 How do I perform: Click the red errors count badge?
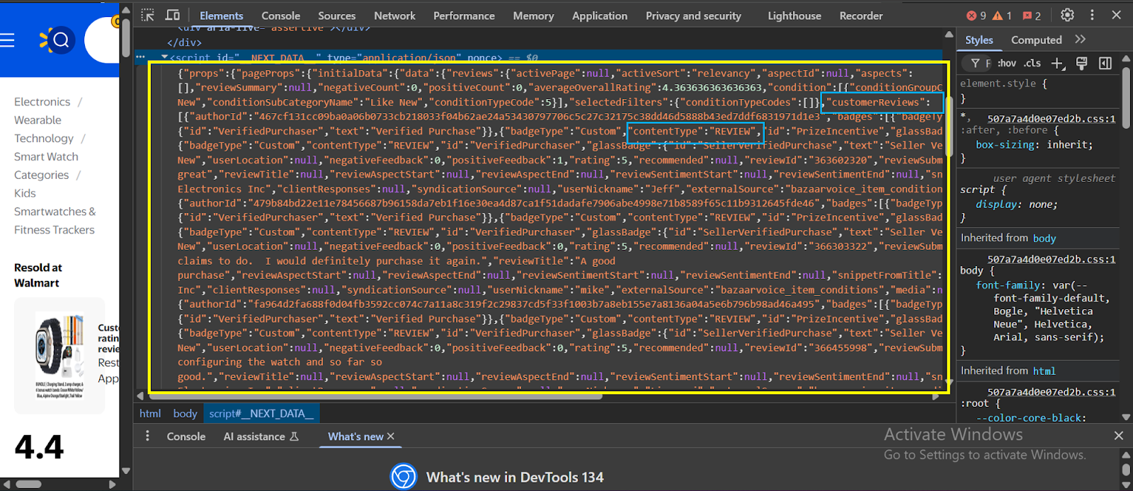click(977, 16)
